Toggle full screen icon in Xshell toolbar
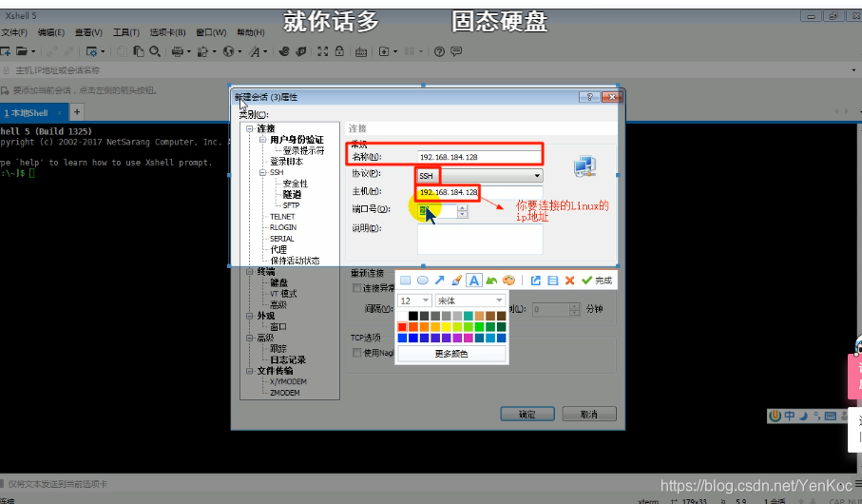862x504 pixels. 323,51
